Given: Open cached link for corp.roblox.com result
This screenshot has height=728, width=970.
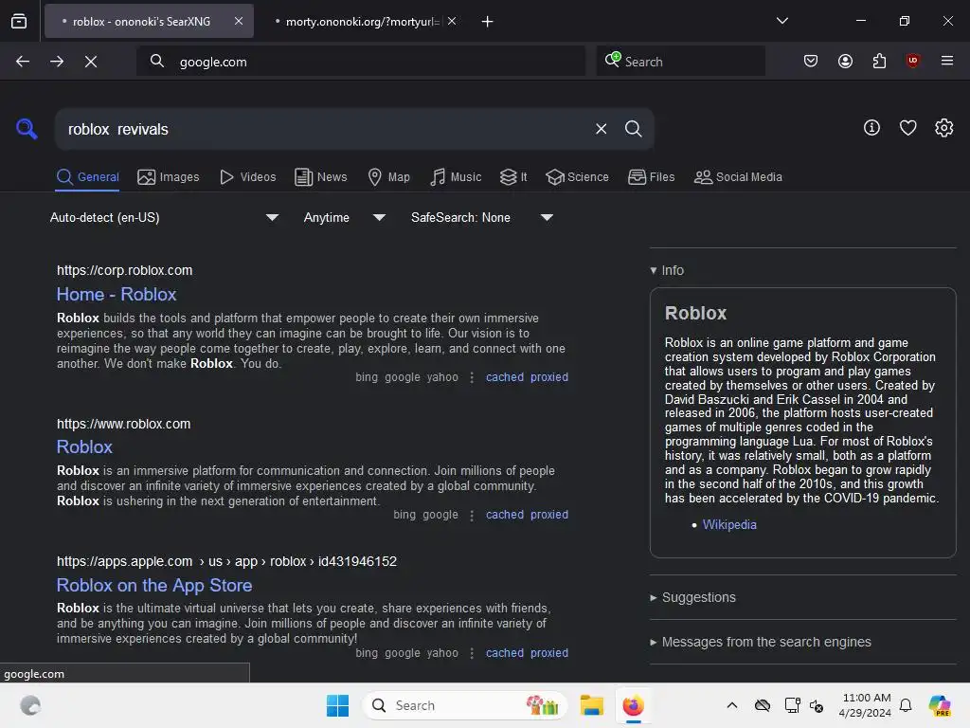Looking at the screenshot, I should tap(505, 377).
